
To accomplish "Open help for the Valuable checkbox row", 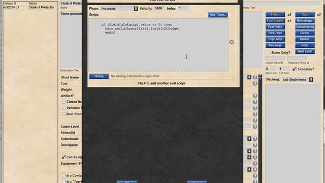I will coord(255,108).
